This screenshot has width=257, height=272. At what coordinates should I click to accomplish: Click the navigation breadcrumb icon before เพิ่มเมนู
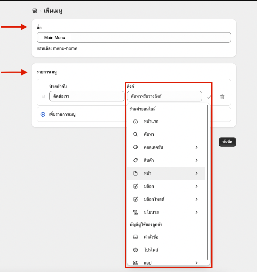(35, 11)
